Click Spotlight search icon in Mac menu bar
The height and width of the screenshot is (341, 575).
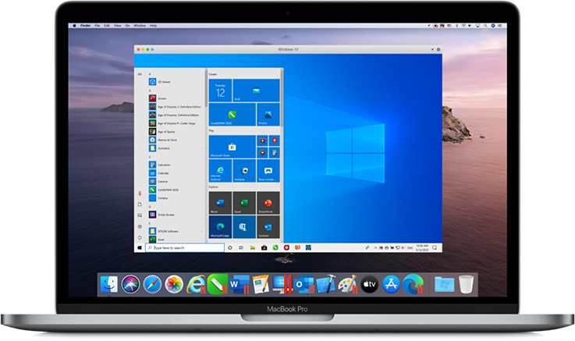[485, 26]
